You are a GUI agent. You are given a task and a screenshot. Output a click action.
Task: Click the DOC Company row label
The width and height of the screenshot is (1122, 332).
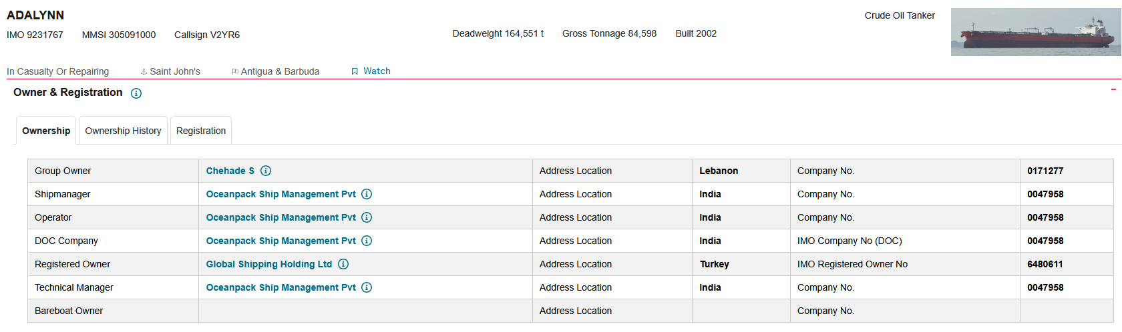[x=66, y=241]
